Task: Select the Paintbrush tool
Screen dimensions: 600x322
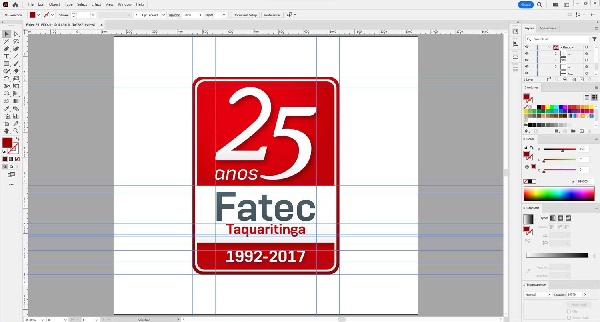Action: [x=16, y=64]
